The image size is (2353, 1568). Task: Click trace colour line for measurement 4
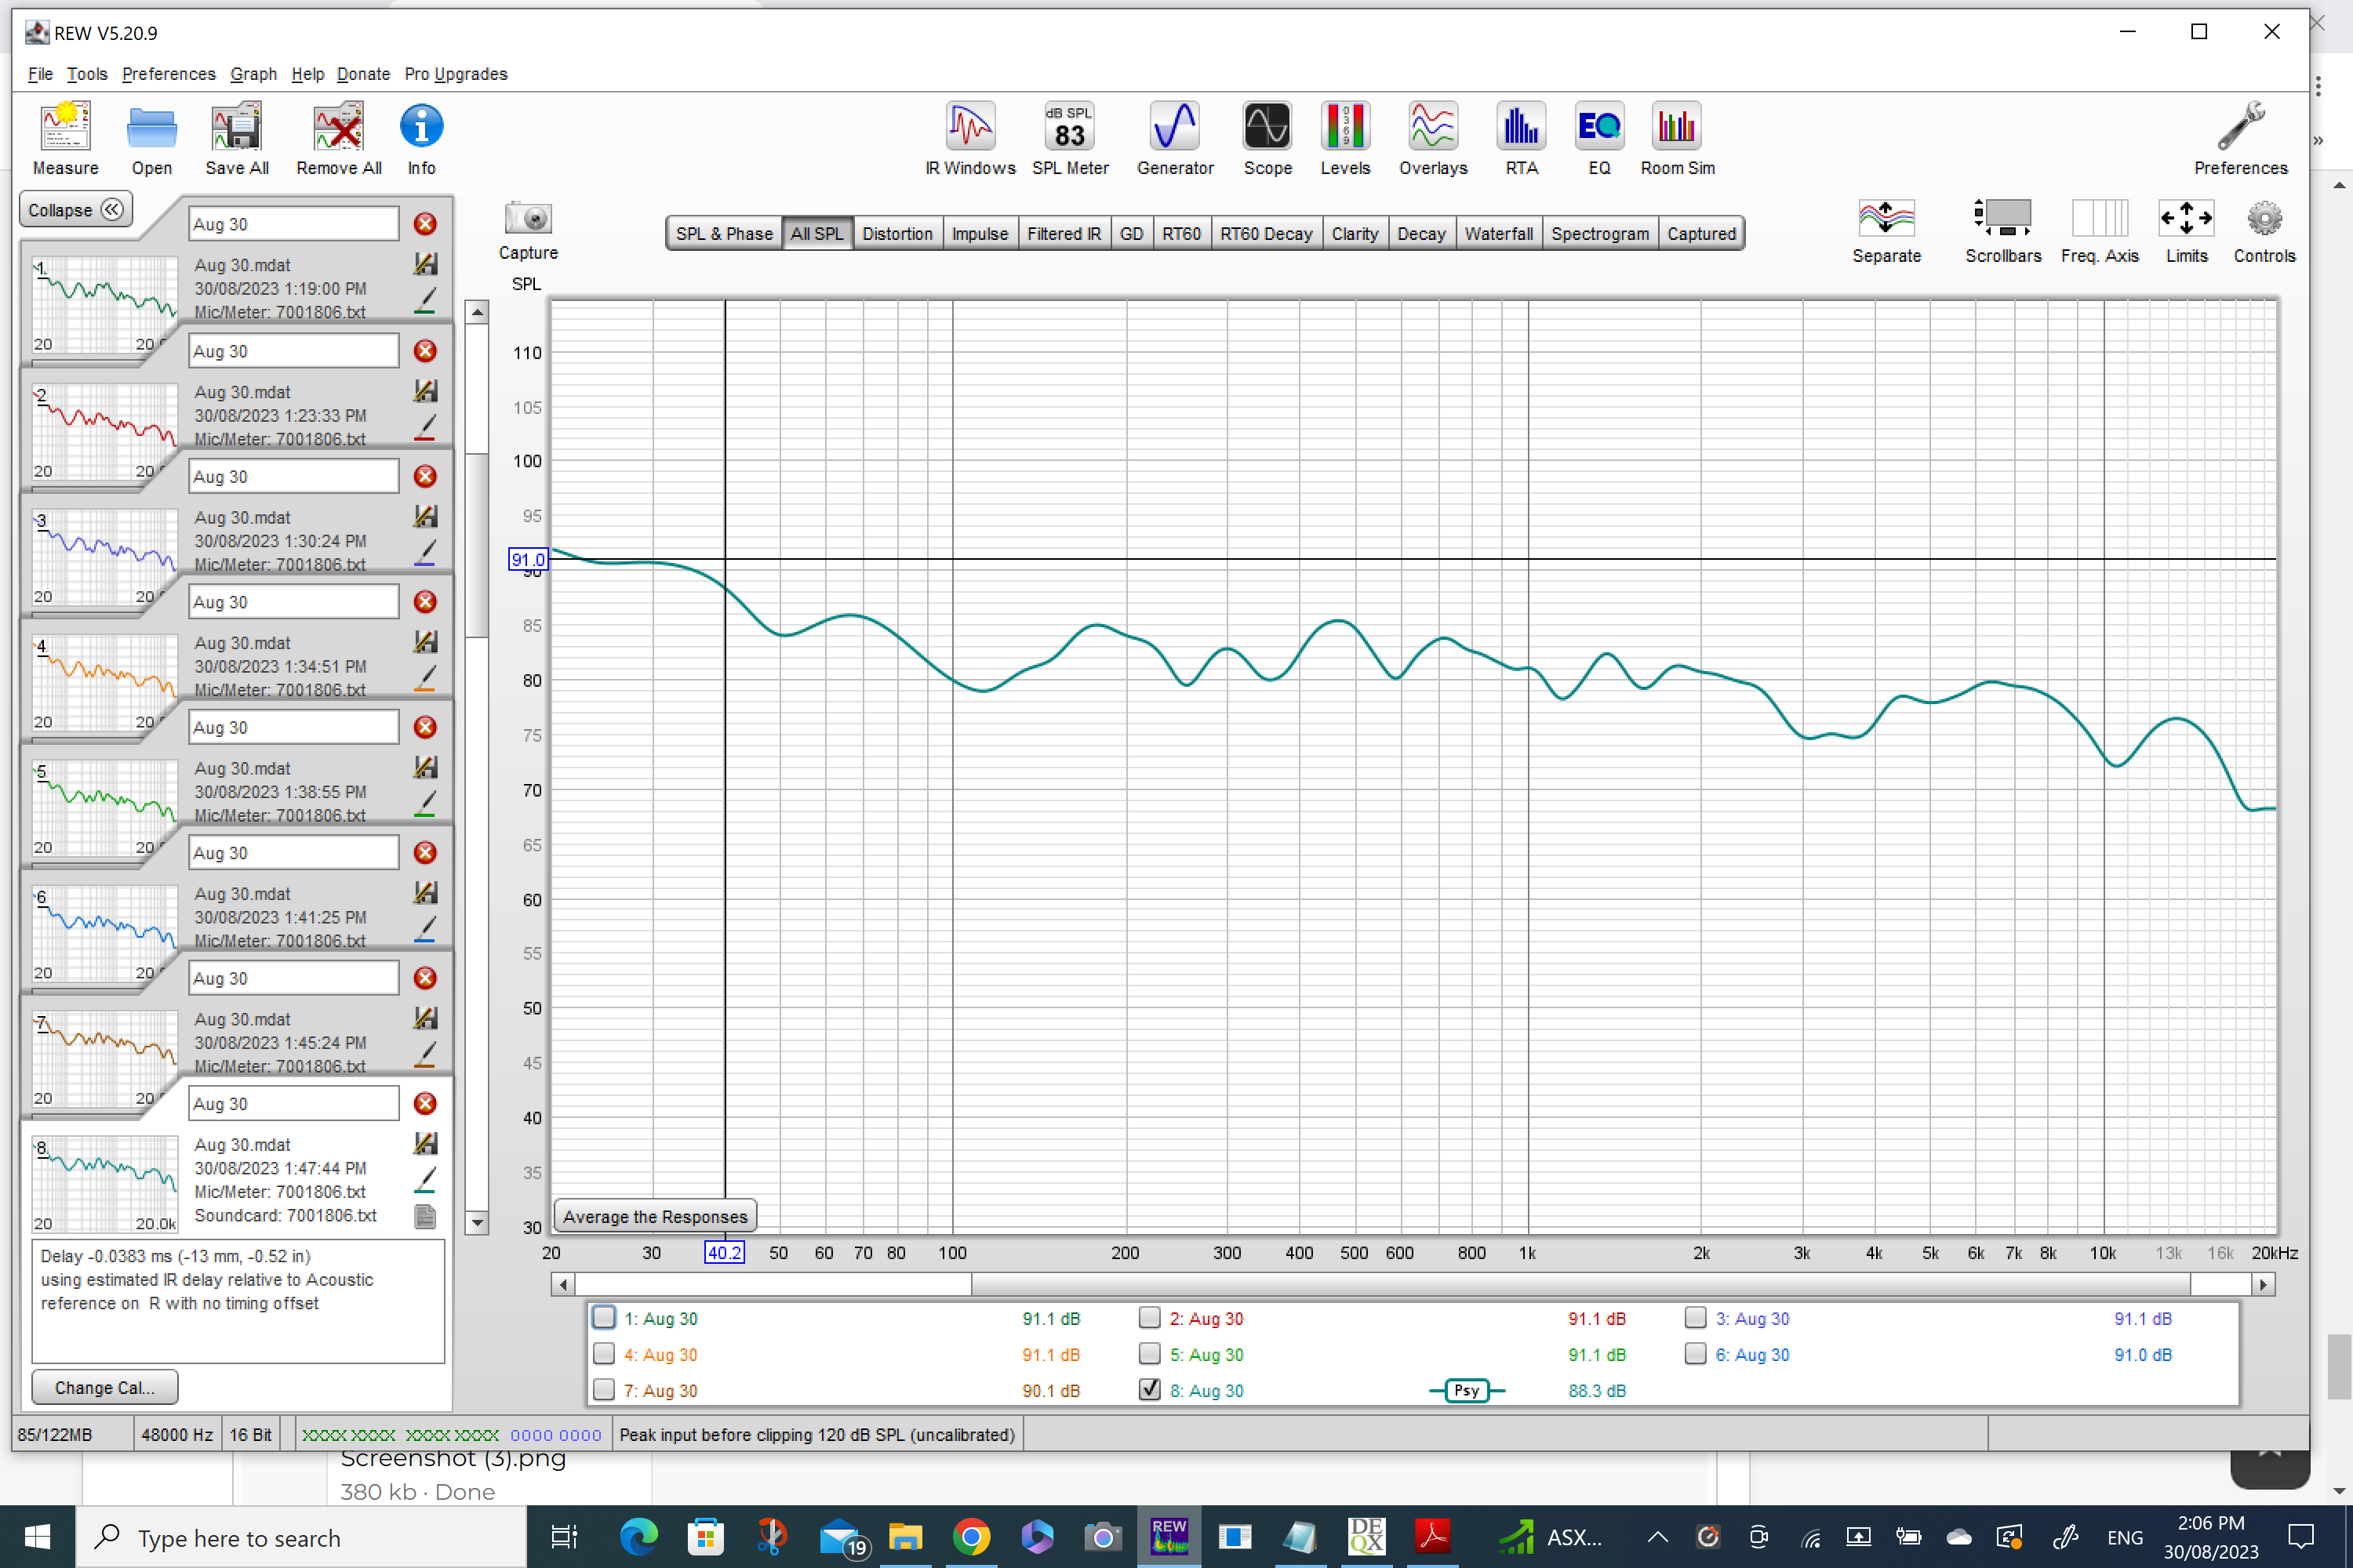[x=425, y=678]
